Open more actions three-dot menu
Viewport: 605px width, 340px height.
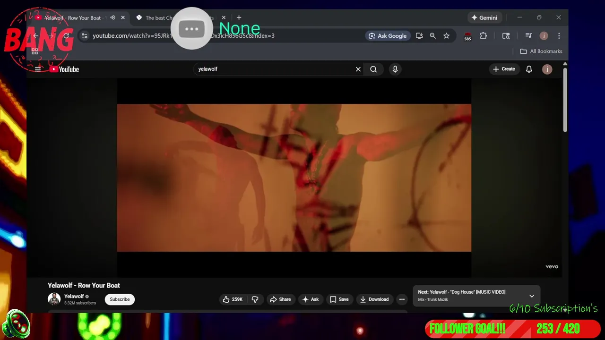(402, 299)
